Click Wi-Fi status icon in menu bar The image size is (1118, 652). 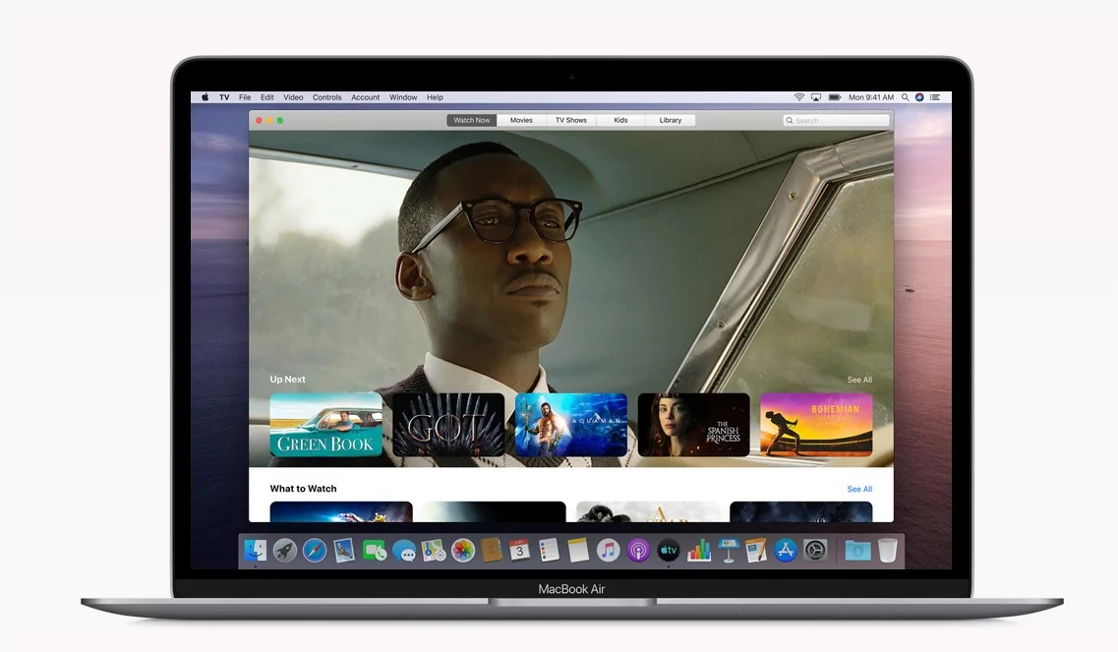pos(799,97)
